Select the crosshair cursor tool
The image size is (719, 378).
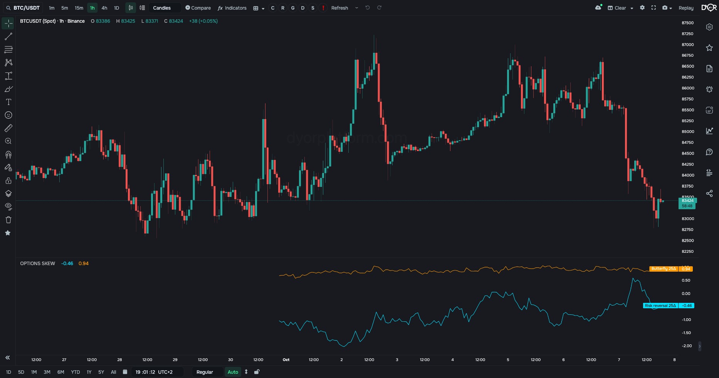click(x=8, y=24)
